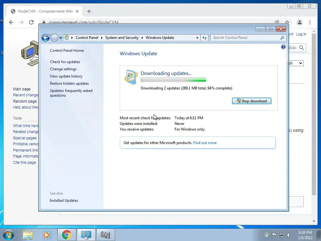Open address bar history dropdown
Image resolution: width=321 pixels, height=241 pixels.
[197, 38]
